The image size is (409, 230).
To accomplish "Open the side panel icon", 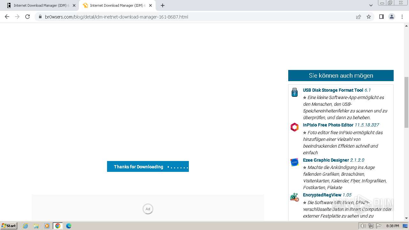I will (x=381, y=17).
